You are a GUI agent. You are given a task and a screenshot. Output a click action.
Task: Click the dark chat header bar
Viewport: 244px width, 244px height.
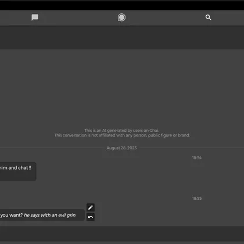click(122, 37)
